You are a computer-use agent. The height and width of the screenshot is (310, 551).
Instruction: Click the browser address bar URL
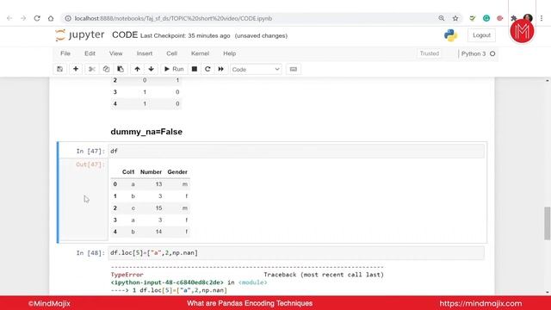point(173,18)
